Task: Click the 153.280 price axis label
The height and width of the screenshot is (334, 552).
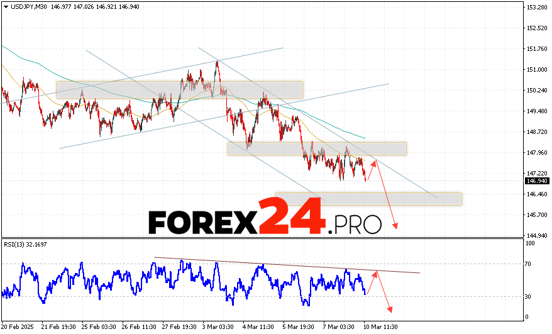Action: (536, 8)
